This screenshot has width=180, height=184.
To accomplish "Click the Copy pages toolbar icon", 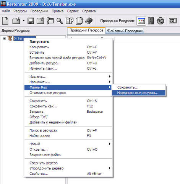I will [79, 21].
